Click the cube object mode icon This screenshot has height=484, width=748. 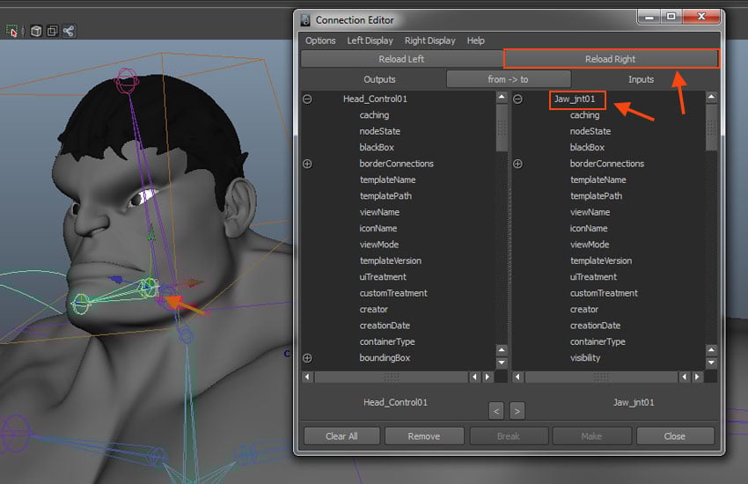click(x=36, y=31)
